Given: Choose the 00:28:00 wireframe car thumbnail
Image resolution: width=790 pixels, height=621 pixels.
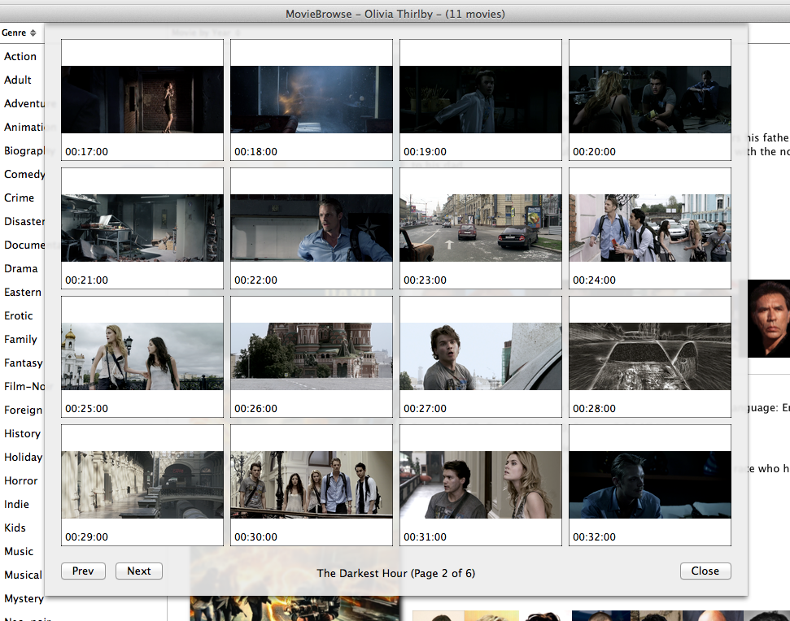Looking at the screenshot, I should (650, 356).
